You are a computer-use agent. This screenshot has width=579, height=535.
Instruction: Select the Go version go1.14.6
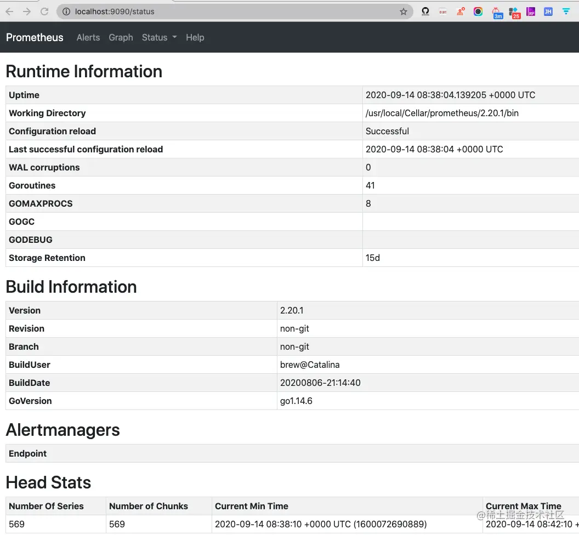click(x=296, y=401)
